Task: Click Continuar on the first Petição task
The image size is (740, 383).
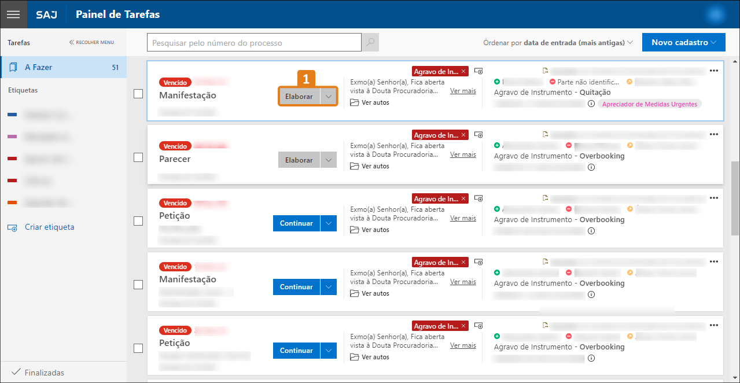Action: pos(296,223)
